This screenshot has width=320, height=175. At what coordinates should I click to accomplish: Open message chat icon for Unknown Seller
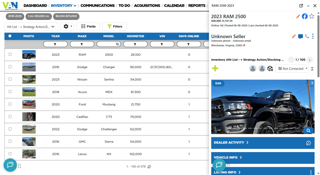click(300, 36)
